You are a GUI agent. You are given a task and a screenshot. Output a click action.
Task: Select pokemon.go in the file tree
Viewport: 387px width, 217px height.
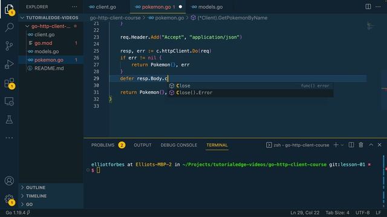click(51, 60)
